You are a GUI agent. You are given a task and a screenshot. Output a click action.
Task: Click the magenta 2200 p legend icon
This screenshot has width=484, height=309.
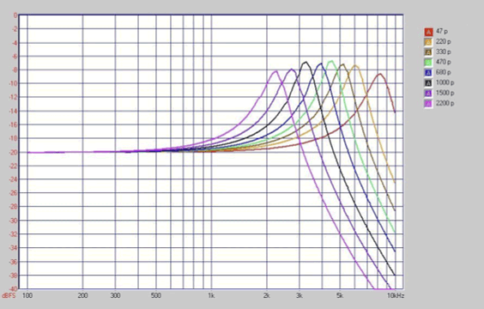[x=428, y=104]
